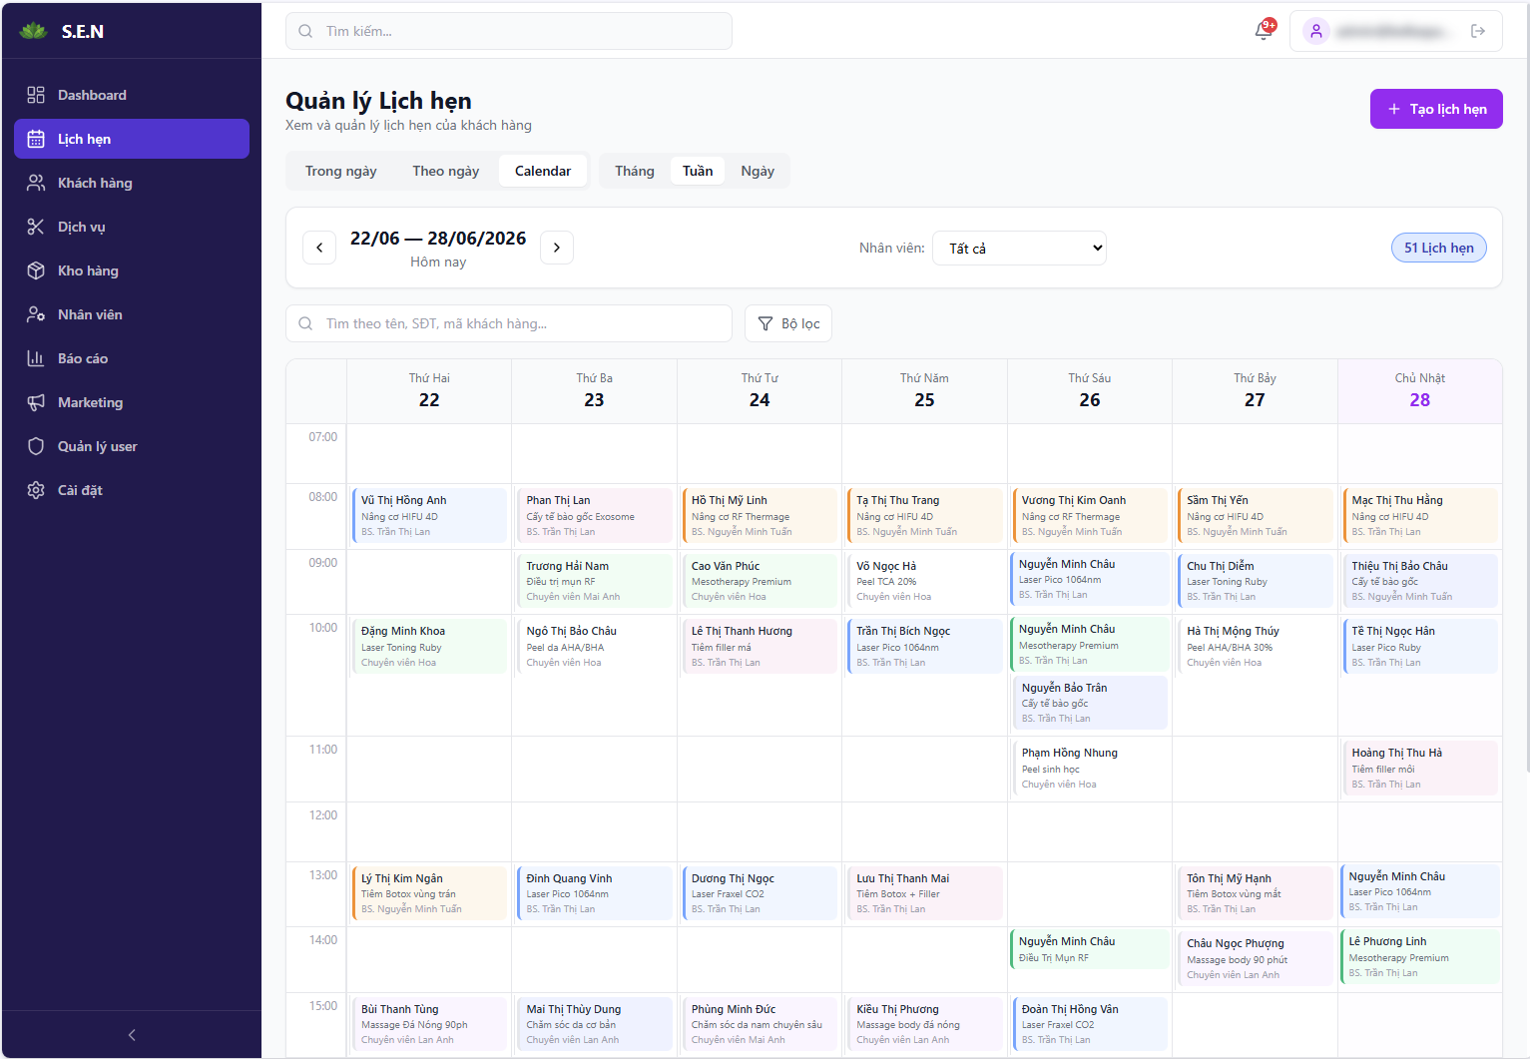Open Vương Thị Kim Oanh appointment
The width and height of the screenshot is (1530, 1059).
click(1091, 515)
